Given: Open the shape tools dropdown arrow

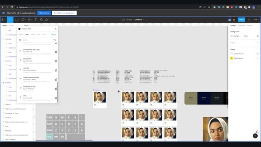Looking at the screenshot, I should (25, 20).
